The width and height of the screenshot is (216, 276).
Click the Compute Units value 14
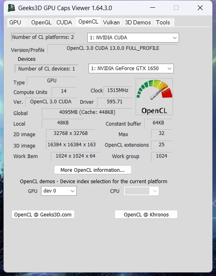(64, 92)
